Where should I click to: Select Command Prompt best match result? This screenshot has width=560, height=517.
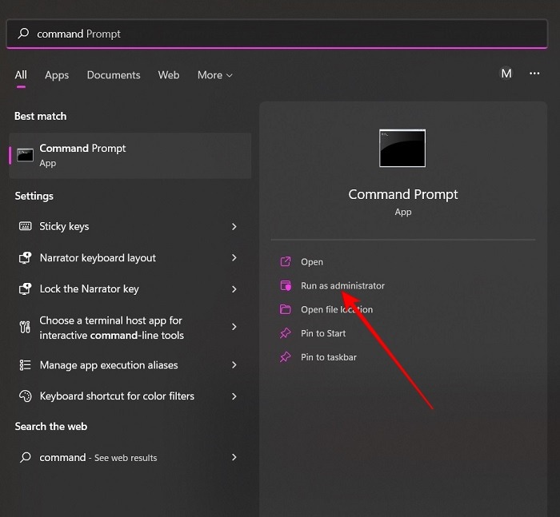coord(130,155)
